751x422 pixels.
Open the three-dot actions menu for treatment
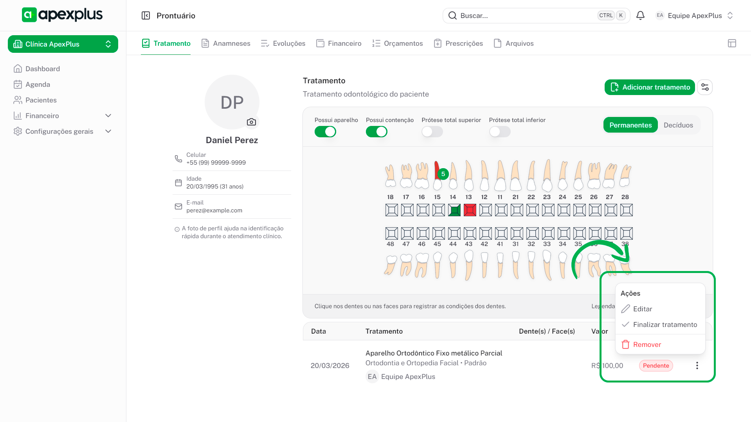697,366
